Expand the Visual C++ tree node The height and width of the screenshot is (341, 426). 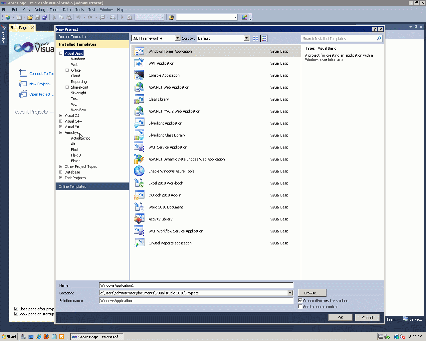click(61, 121)
